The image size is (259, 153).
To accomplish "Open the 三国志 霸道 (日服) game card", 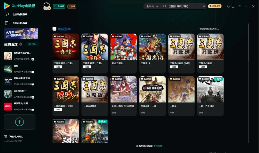I will pyautogui.click(x=95, y=53).
